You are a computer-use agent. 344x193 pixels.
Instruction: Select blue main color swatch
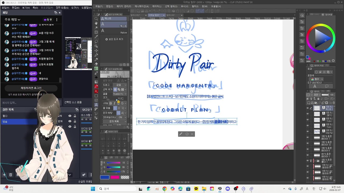click(105, 177)
